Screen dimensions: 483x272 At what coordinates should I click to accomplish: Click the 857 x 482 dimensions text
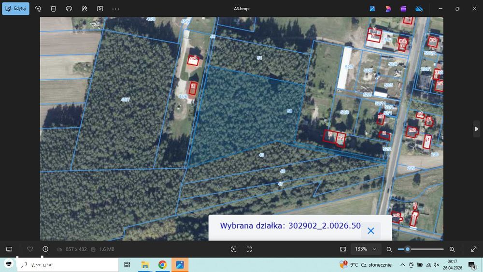pyautogui.click(x=76, y=249)
